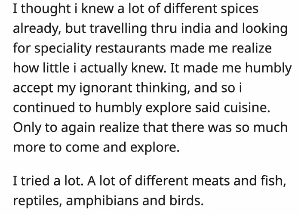Click the word 'Only' starting seventh line
This screenshot has width=301, height=214.
[x=26, y=128]
